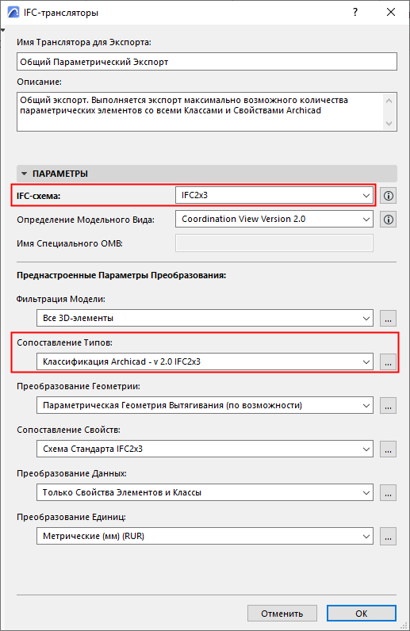This screenshot has width=410, height=631.
Task: Open Параметрическая Геометрия Вытягивания dropdown
Action: (x=205, y=405)
